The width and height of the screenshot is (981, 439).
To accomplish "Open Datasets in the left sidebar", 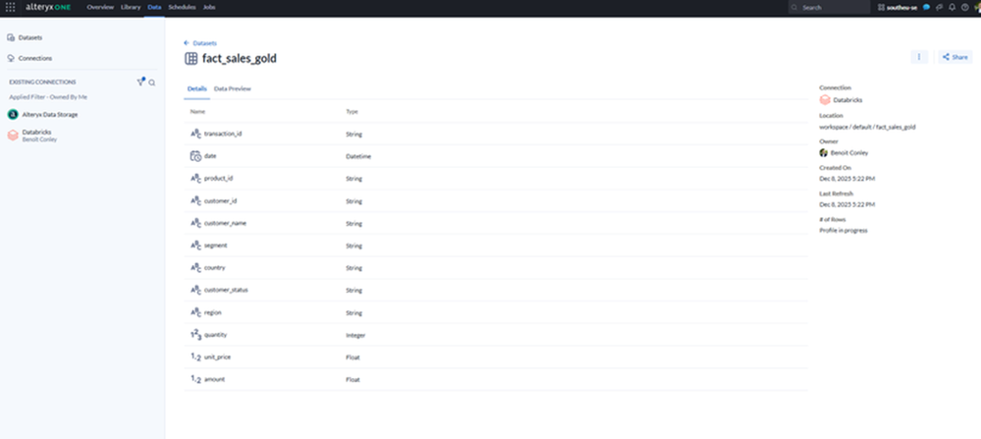I will (25, 37).
